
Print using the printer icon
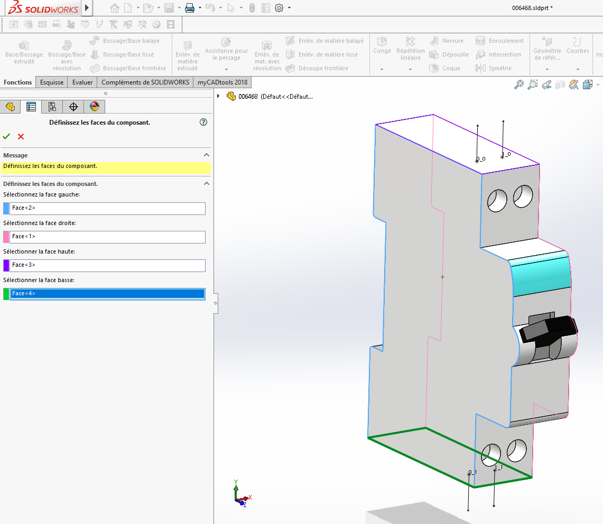pos(190,8)
